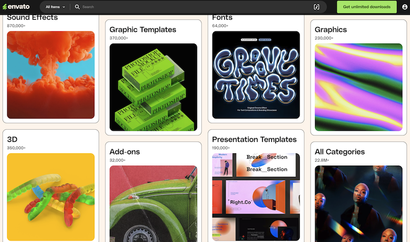Viewport: 410px width, 242px height.
Task: Open the All Items dropdown
Action: [x=55, y=7]
